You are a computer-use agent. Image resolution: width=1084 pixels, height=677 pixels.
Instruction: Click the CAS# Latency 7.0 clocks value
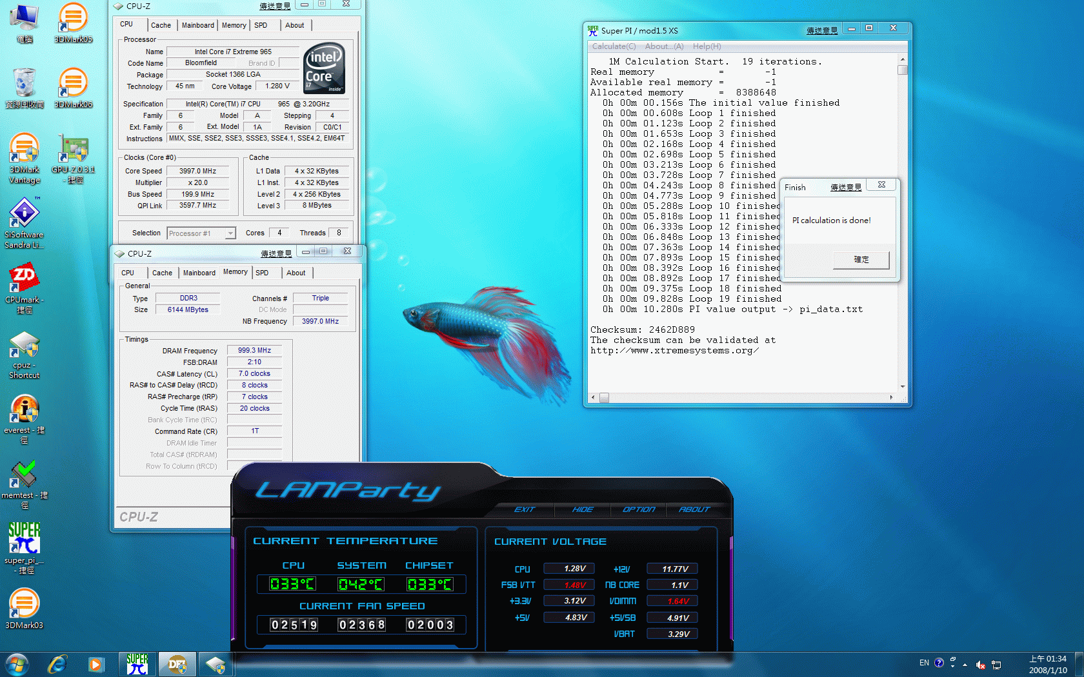(x=254, y=373)
